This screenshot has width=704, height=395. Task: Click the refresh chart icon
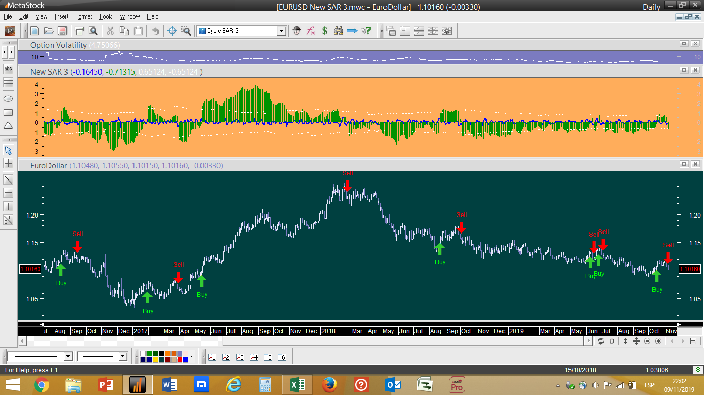tap(601, 341)
